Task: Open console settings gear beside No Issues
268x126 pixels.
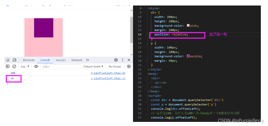Action: [x=129, y=66]
